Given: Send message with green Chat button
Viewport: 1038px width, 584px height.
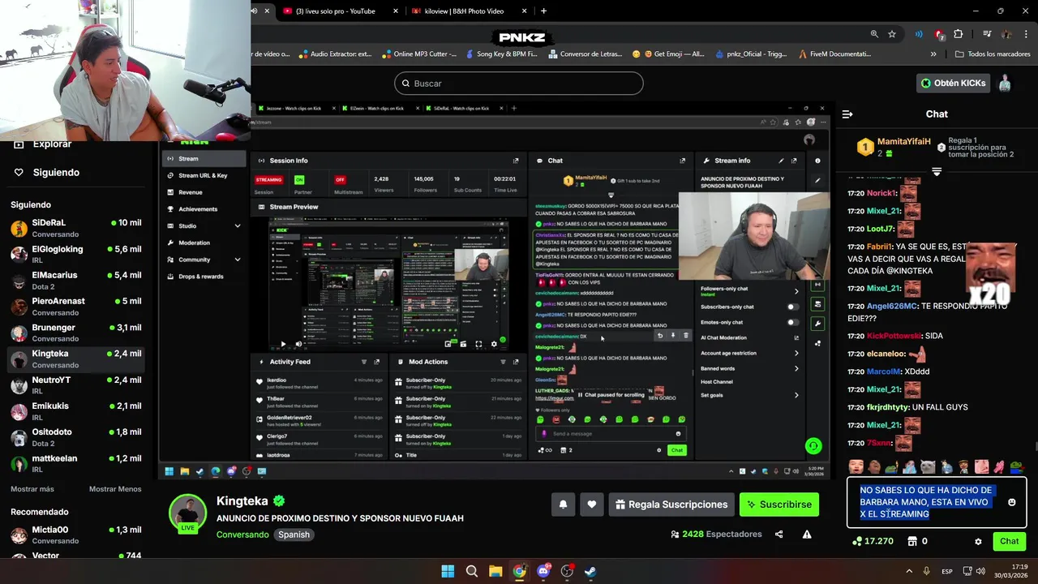Looking at the screenshot, I should click(1009, 541).
